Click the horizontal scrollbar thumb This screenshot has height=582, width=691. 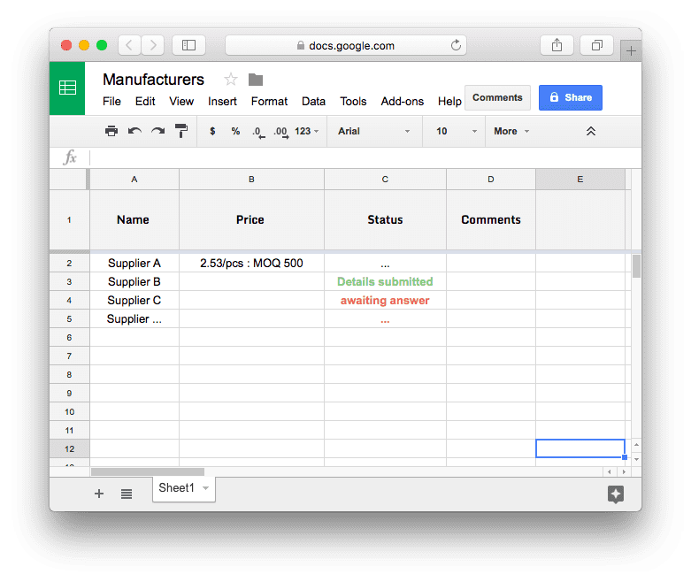click(x=148, y=471)
